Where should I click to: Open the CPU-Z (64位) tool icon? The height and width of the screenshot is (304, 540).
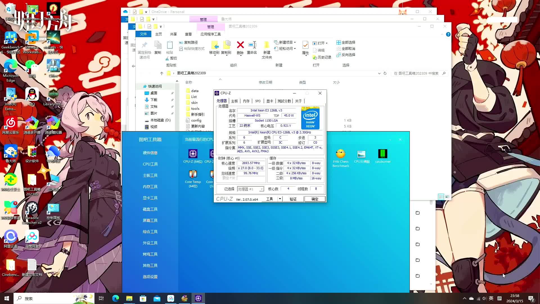[x=193, y=154]
